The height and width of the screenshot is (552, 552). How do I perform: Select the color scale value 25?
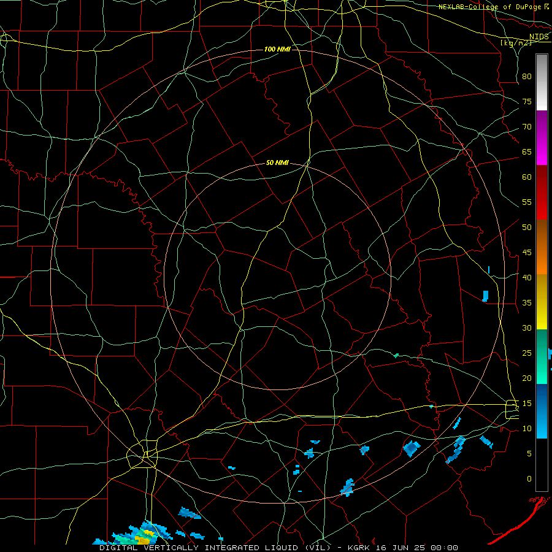[x=527, y=353]
